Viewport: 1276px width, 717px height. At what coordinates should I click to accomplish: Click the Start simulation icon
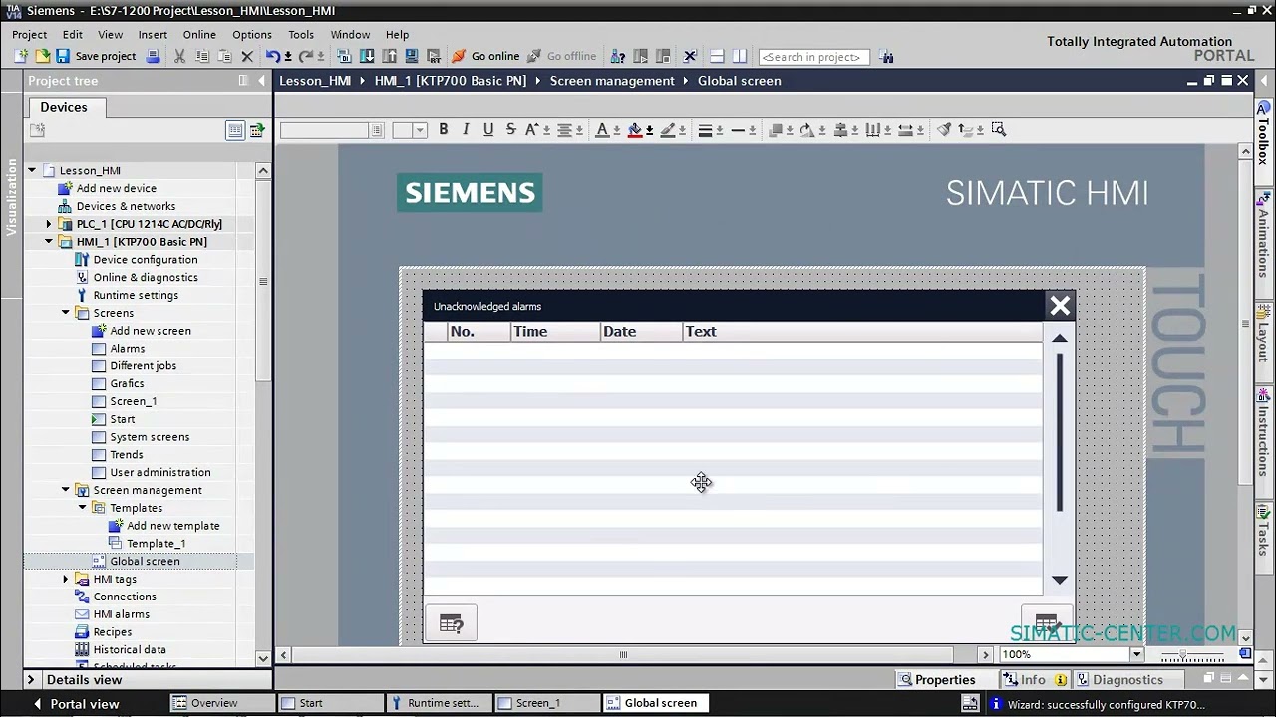coord(411,57)
